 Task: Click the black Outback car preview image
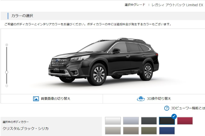pos(104,62)
